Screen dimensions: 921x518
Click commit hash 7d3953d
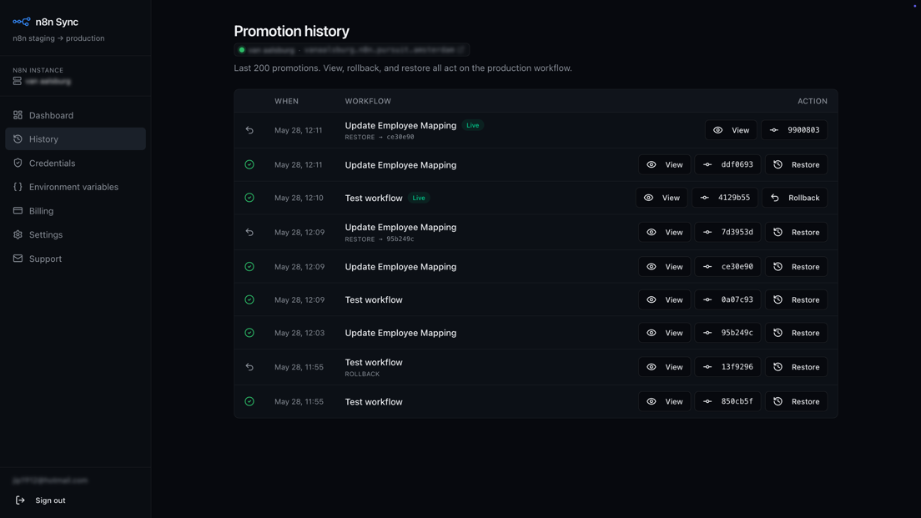tap(727, 232)
